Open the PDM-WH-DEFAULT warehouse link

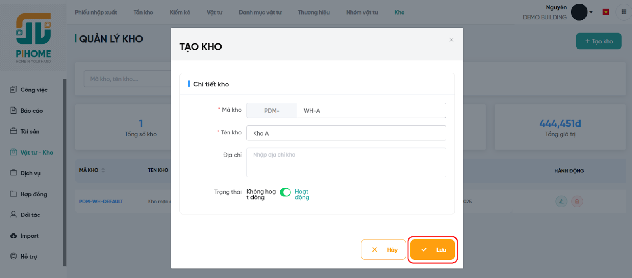click(x=101, y=202)
